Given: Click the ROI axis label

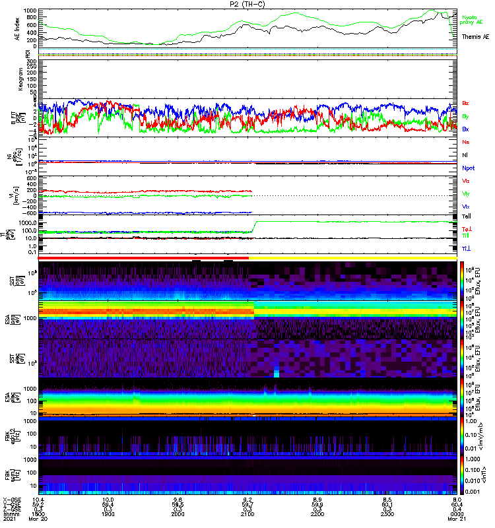Looking at the screenshot, I should click(28, 53).
